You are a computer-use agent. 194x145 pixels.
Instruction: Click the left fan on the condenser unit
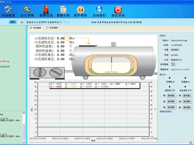40,72
